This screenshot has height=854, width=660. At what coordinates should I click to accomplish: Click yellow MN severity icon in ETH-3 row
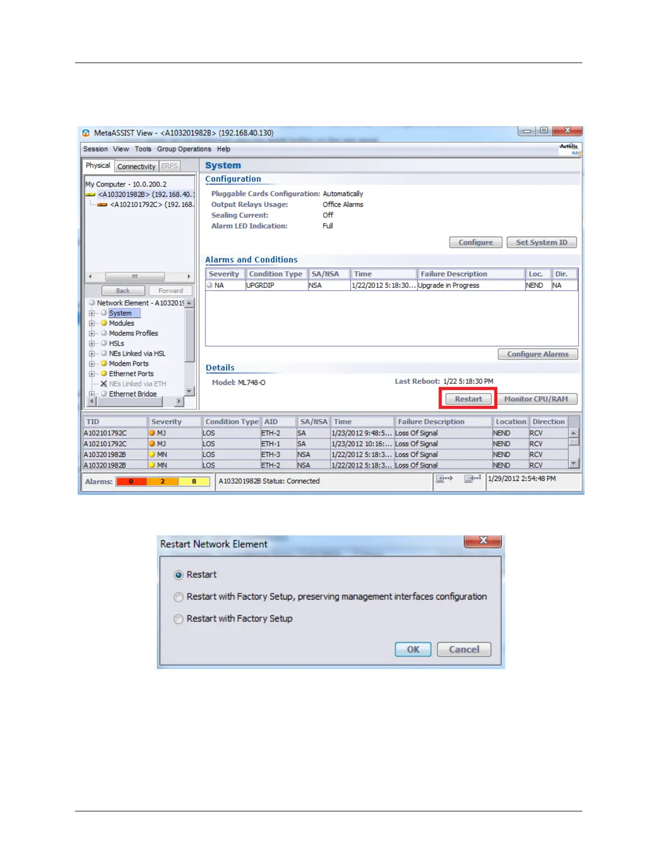pyautogui.click(x=152, y=454)
